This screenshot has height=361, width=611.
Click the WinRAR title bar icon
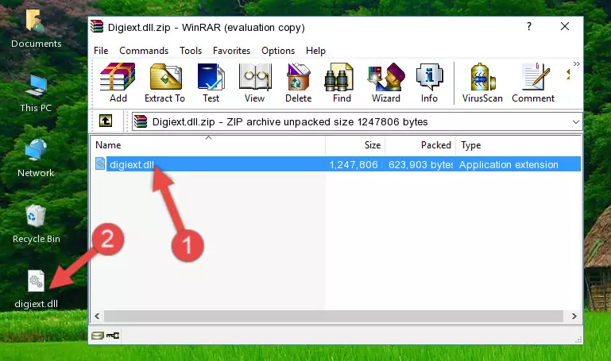(97, 26)
